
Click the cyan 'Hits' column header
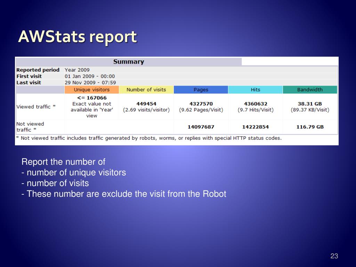pyautogui.click(x=256, y=90)
